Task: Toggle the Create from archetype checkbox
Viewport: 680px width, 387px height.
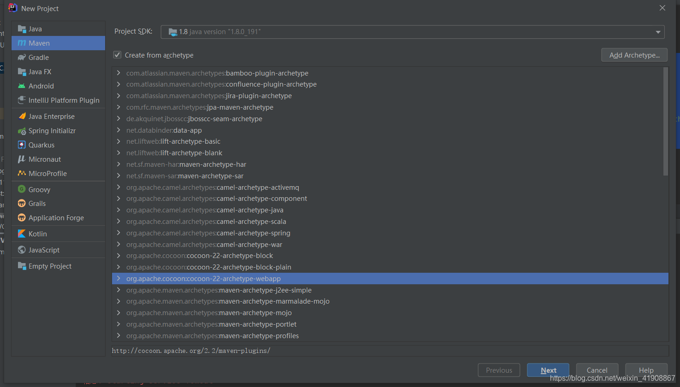Action: pyautogui.click(x=118, y=55)
